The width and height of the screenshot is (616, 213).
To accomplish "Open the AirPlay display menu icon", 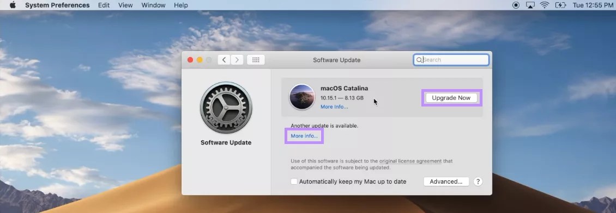I will coord(530,5).
